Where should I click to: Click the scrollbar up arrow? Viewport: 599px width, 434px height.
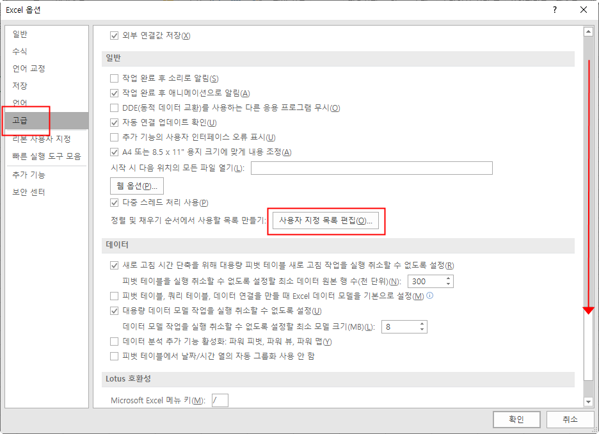coord(588,32)
